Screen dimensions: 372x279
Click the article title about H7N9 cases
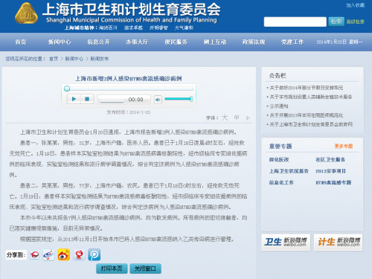pyautogui.click(x=129, y=79)
